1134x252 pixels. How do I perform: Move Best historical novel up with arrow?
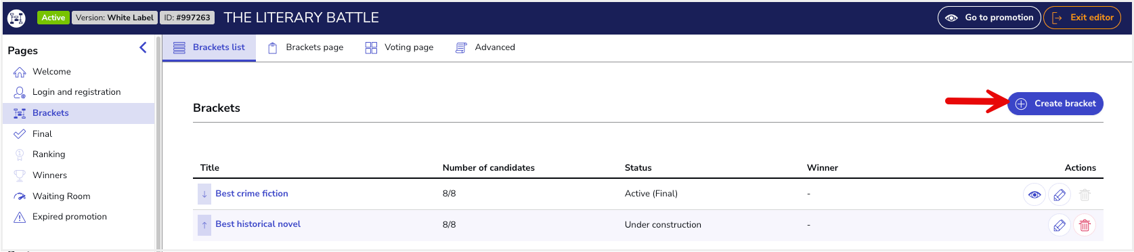(x=204, y=224)
